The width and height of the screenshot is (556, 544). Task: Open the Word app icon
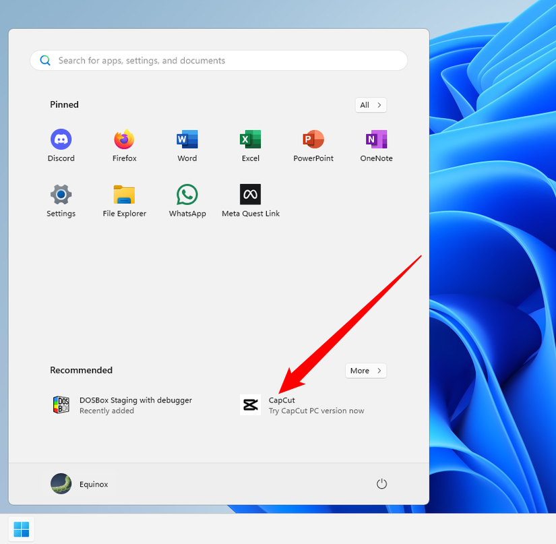pyautogui.click(x=187, y=145)
